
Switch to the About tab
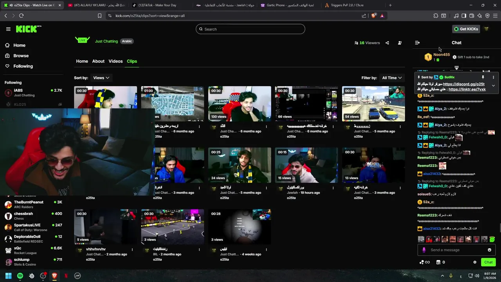tap(98, 61)
